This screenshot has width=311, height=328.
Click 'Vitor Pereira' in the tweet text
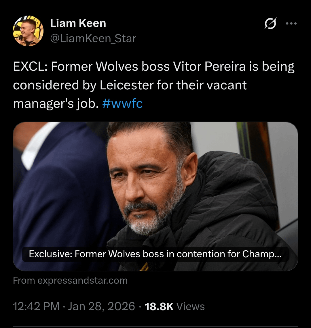coord(209,67)
